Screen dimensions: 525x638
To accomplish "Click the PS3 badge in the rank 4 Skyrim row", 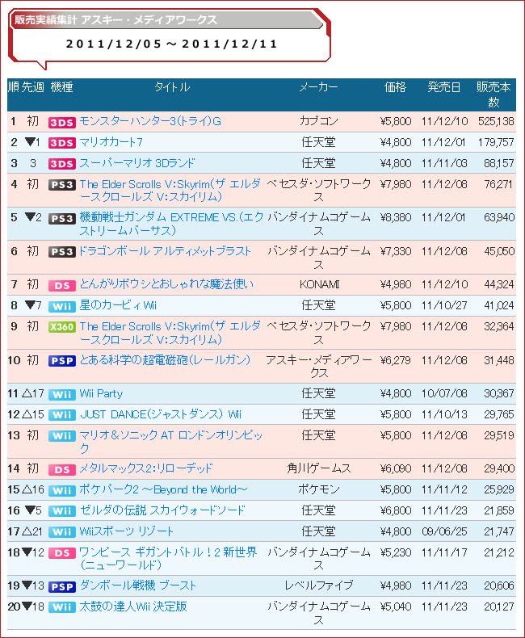I will click(62, 185).
